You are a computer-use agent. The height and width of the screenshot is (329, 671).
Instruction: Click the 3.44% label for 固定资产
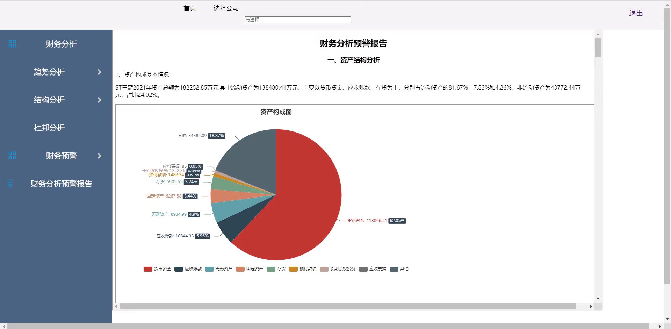pos(190,196)
